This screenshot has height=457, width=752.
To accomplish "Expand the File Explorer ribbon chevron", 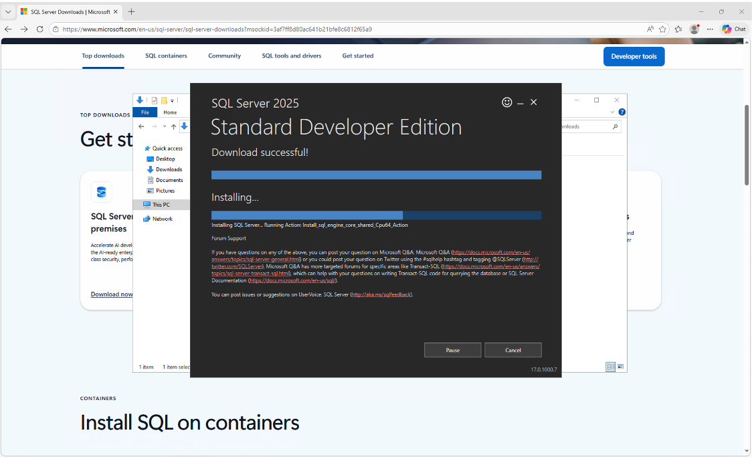I will tap(612, 112).
